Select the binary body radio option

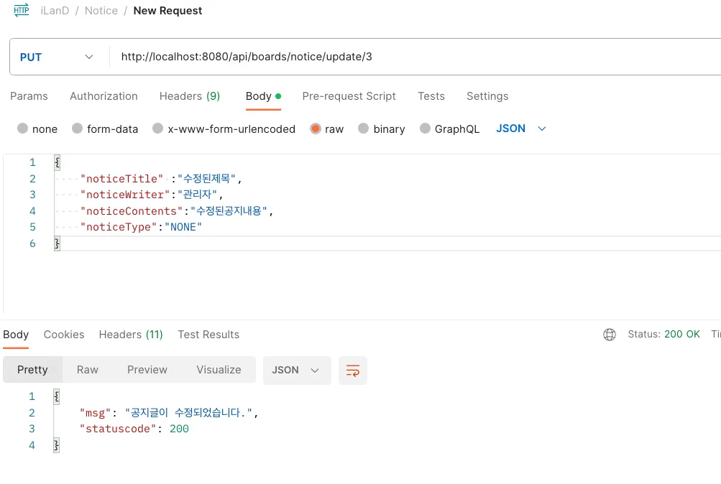pyautogui.click(x=363, y=129)
